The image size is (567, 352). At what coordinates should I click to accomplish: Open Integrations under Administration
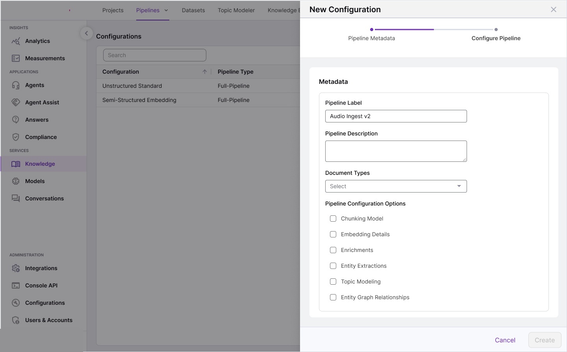(16, 268)
